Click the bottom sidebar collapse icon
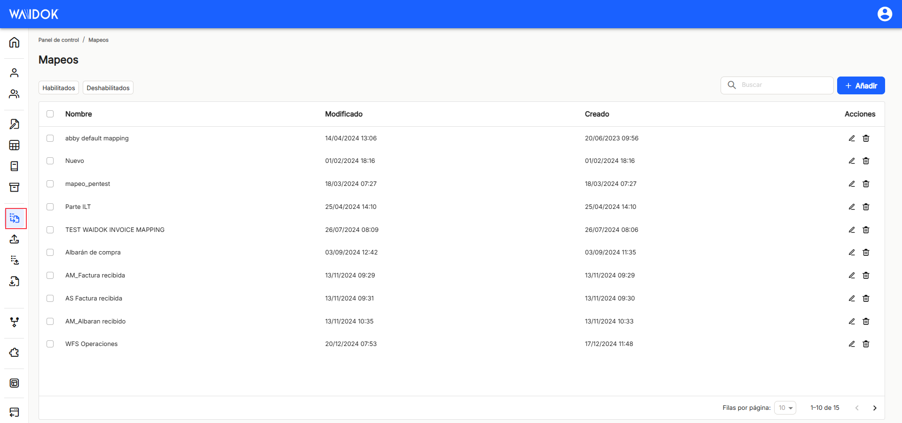This screenshot has height=423, width=902. coord(14,412)
